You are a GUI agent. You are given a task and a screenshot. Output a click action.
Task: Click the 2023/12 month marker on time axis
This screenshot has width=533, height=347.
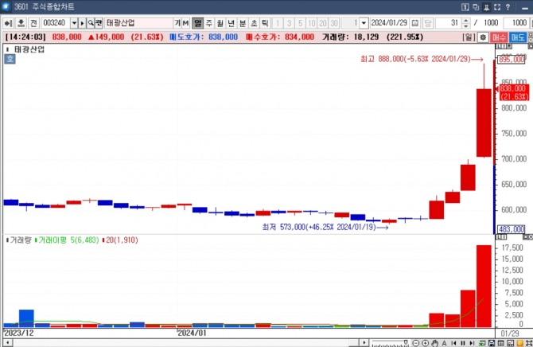pyautogui.click(x=19, y=333)
